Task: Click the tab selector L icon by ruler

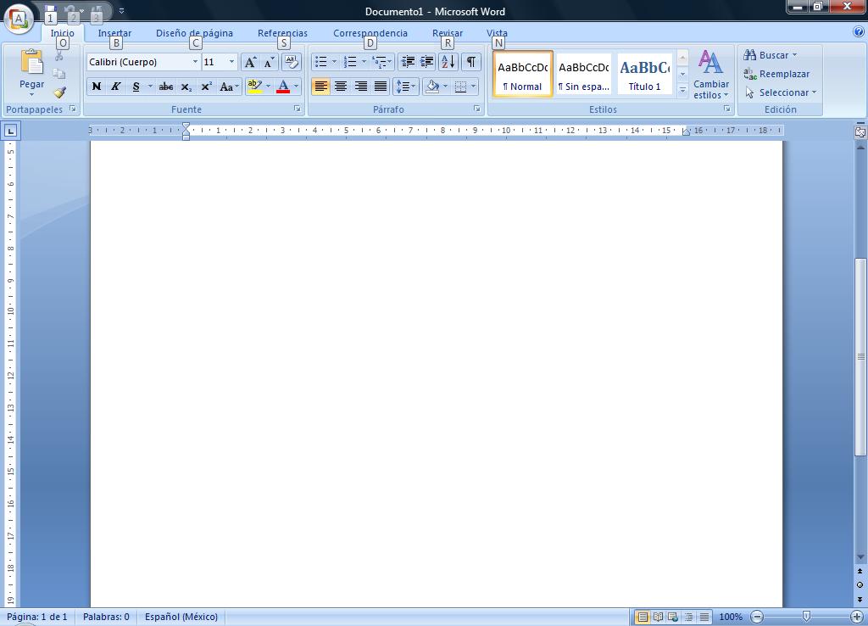Action: coord(10,131)
